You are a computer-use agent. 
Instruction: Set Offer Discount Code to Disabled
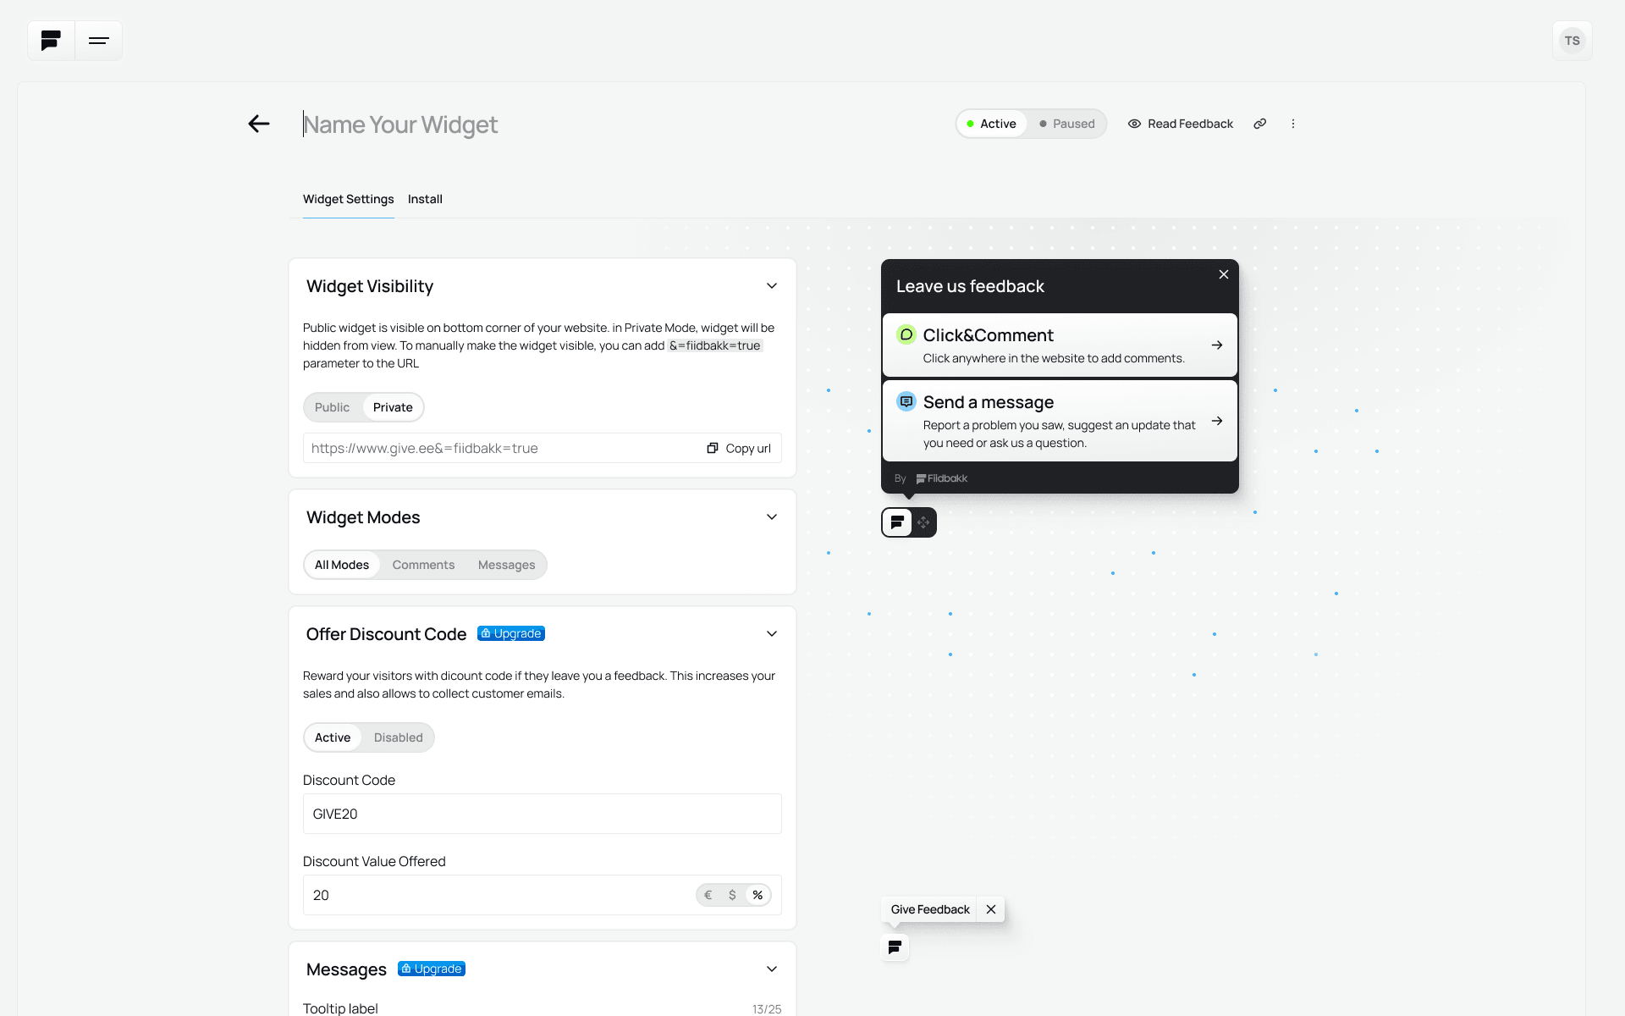(398, 737)
